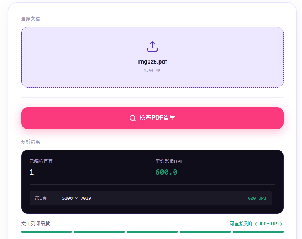Click inside the dashed file drop zone

tap(152, 57)
